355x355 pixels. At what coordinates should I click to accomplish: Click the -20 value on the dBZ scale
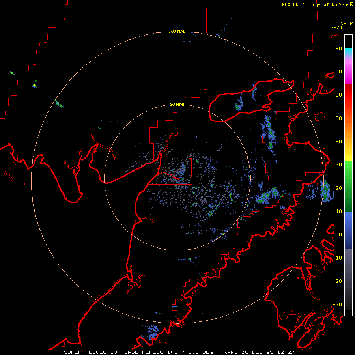point(337,281)
